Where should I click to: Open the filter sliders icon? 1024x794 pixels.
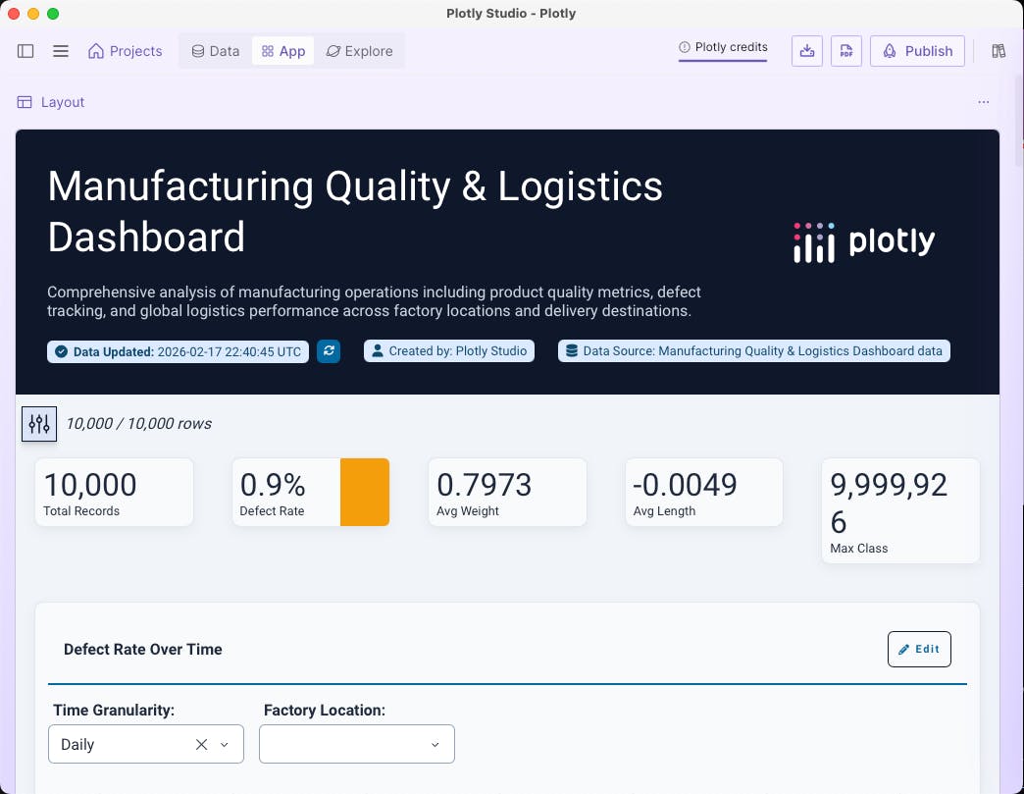[39, 424]
